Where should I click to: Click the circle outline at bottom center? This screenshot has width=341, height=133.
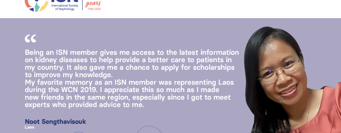(149, 130)
